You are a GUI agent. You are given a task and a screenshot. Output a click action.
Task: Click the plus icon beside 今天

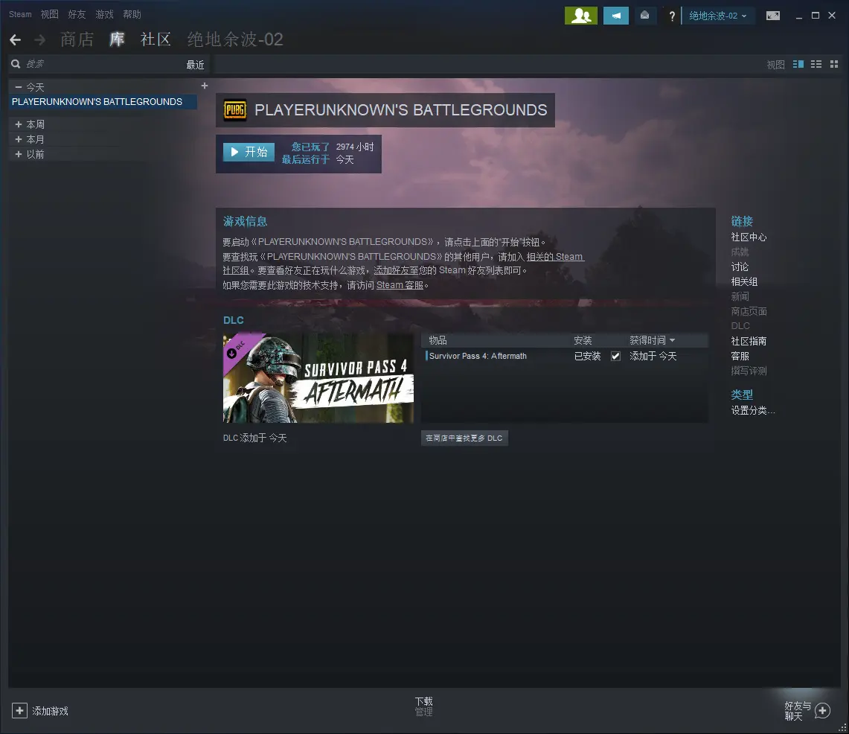tap(205, 86)
